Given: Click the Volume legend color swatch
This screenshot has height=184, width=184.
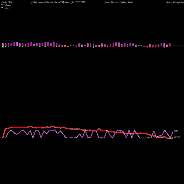Looking at the screenshot, I should [x=2, y=4].
